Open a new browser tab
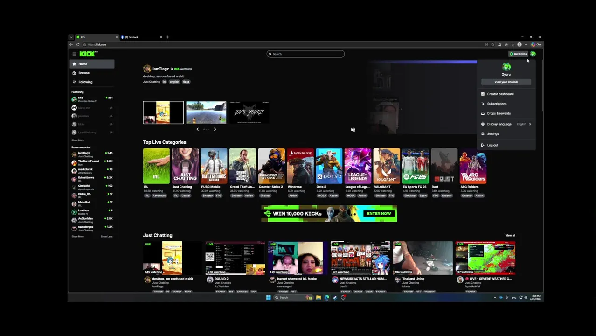The image size is (596, 336). 168,37
